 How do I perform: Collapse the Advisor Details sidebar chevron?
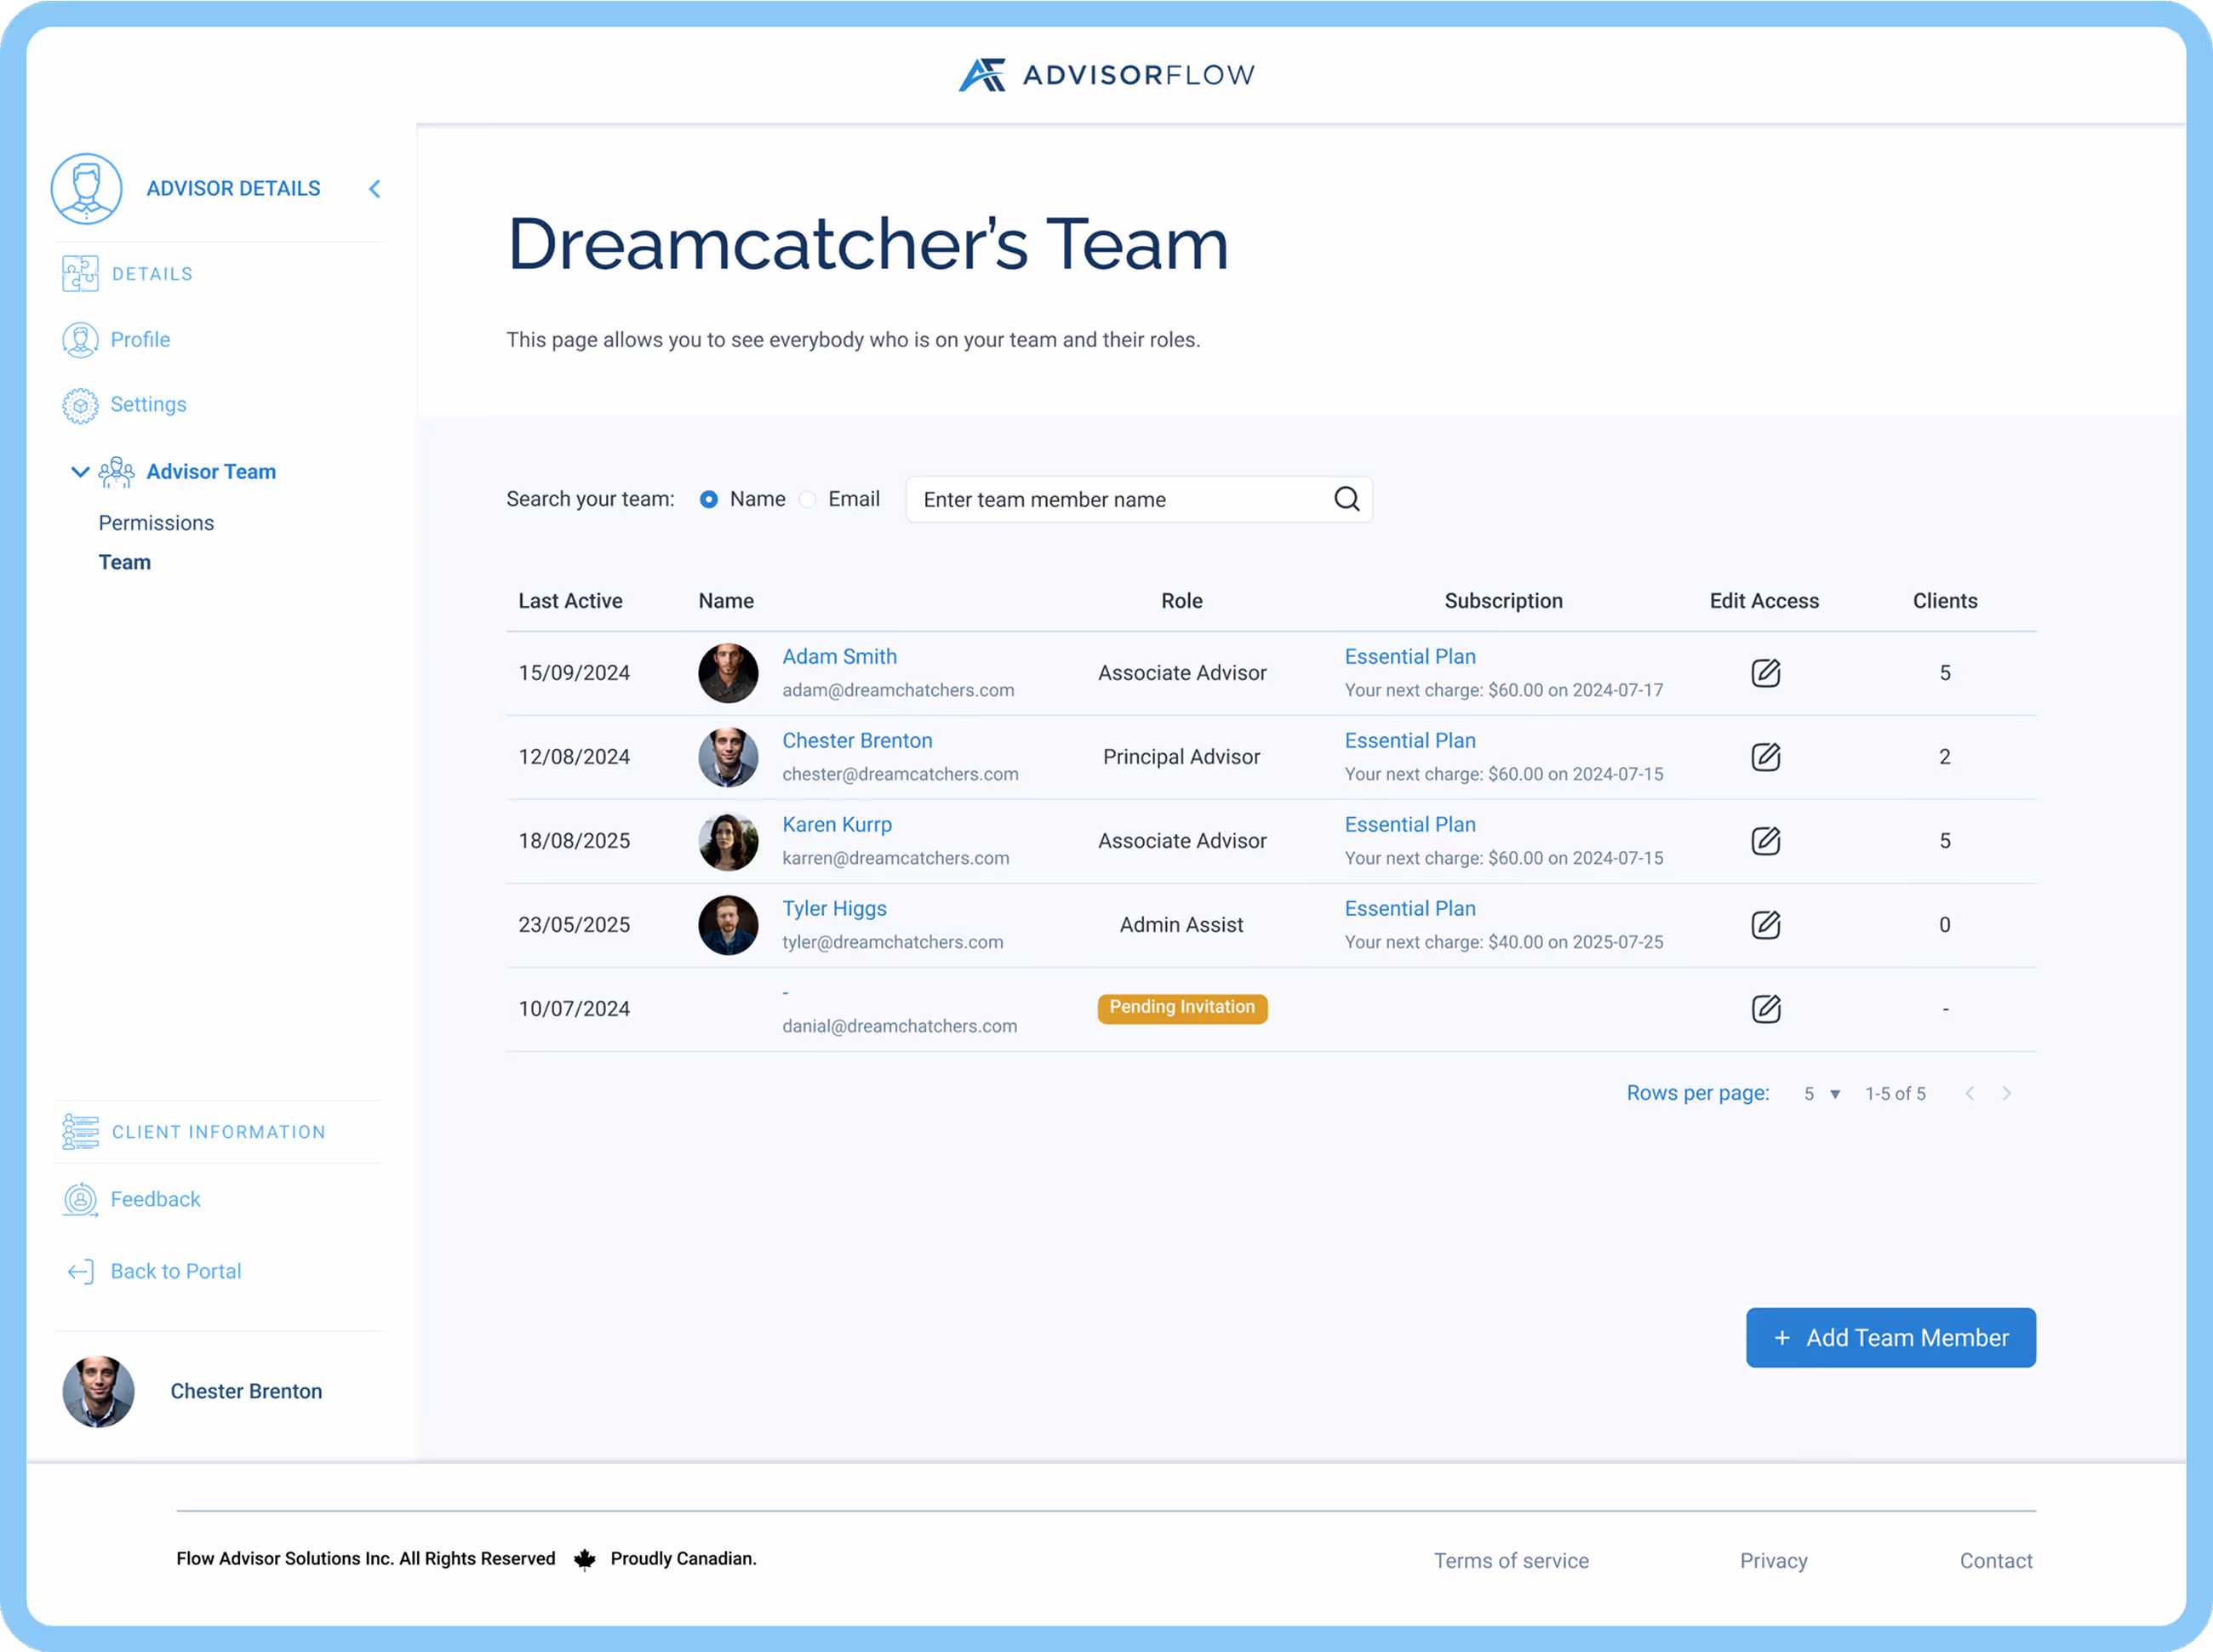375,189
